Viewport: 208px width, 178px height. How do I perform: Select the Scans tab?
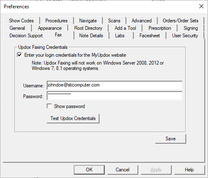[x=114, y=21]
